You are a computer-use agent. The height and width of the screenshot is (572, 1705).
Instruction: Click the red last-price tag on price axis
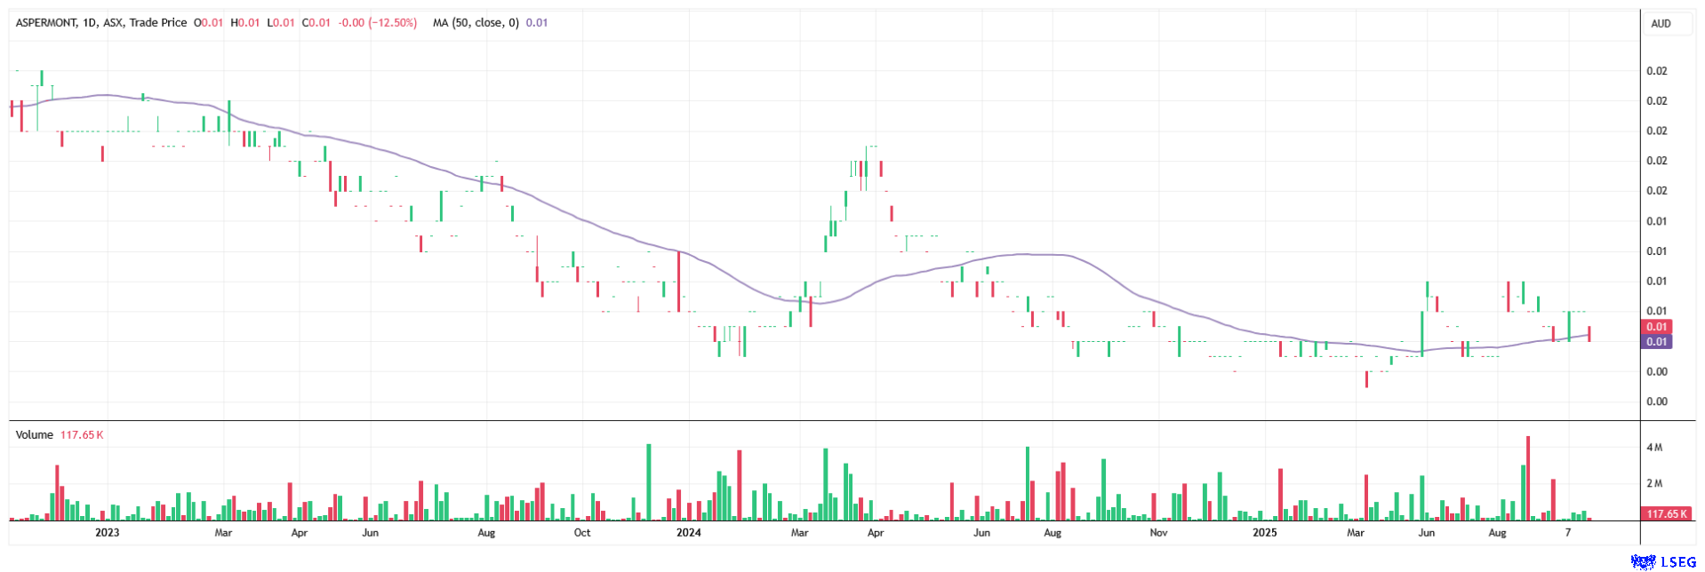click(1656, 327)
